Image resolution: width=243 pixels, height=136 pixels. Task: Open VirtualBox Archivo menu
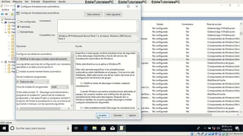coord(6,2)
